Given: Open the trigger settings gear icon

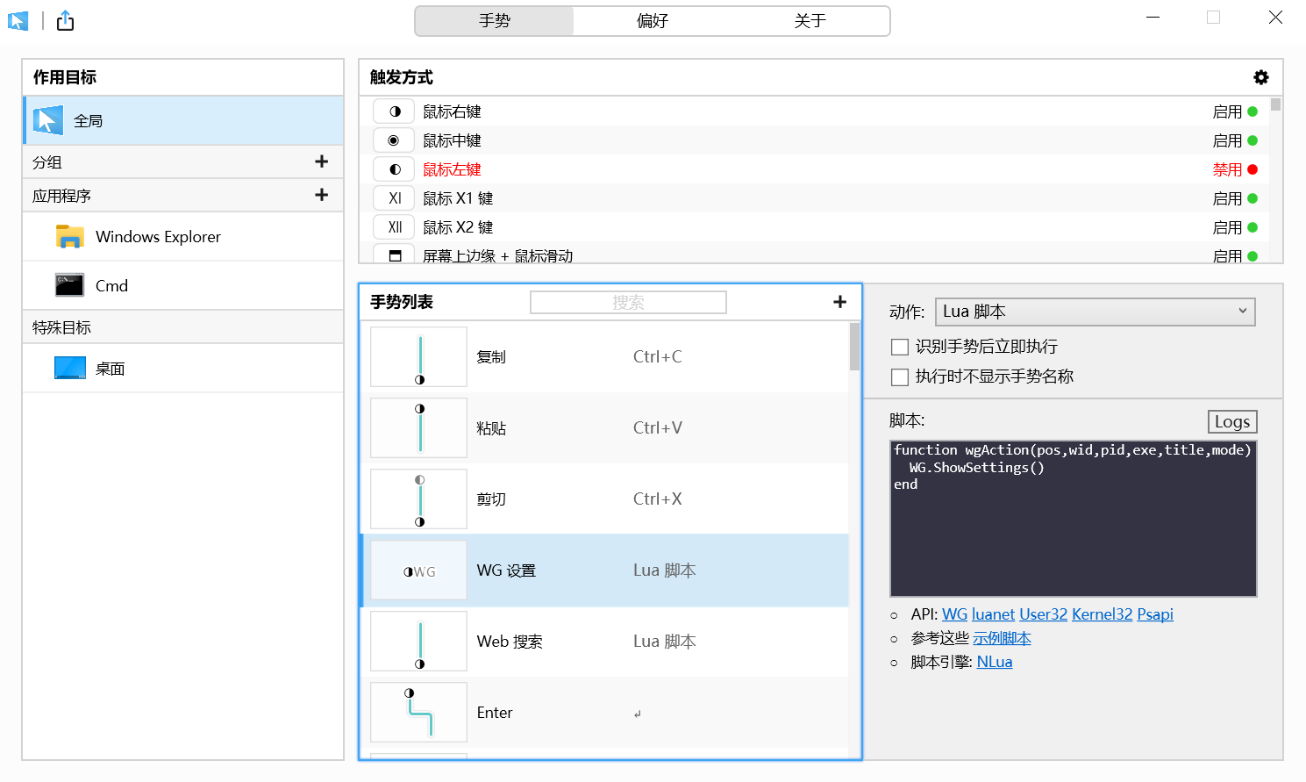Looking at the screenshot, I should tap(1261, 77).
